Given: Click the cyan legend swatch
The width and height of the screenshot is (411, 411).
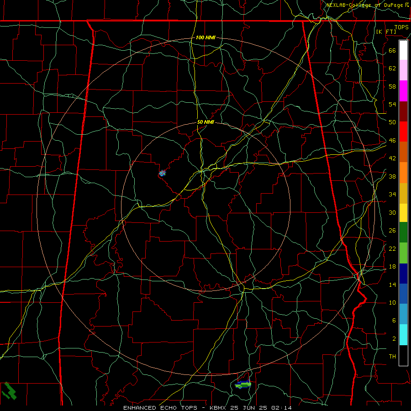Looking at the screenshot, I should pyautogui.click(x=403, y=335).
